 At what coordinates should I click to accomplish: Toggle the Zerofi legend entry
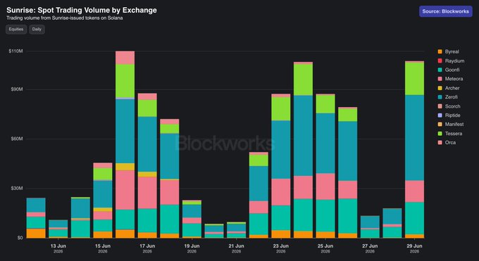click(447, 97)
